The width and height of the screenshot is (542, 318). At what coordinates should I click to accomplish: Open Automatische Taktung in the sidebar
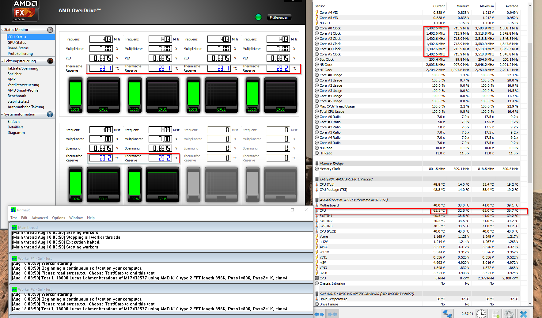pos(26,107)
